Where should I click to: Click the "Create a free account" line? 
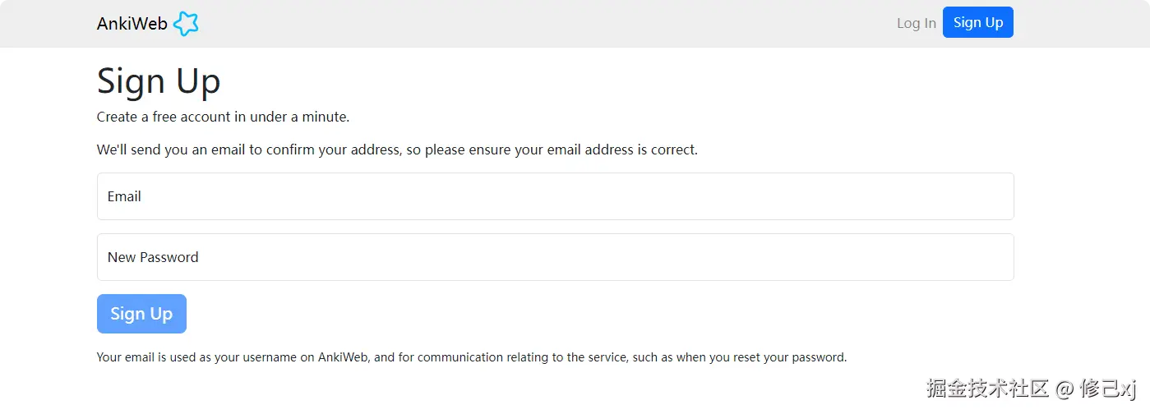(223, 117)
